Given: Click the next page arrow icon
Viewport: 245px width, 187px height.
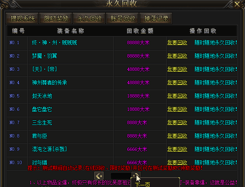Looking at the screenshot, I should click(136, 175).
